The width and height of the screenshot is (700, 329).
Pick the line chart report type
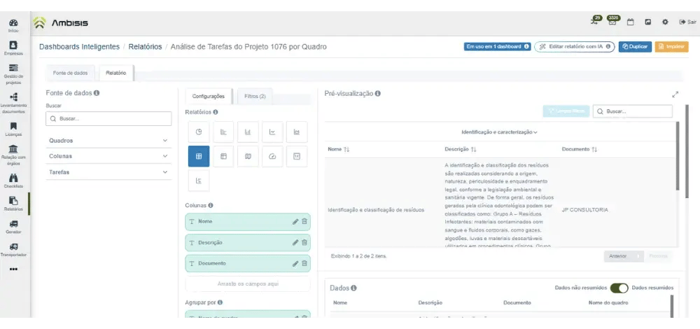(272, 132)
